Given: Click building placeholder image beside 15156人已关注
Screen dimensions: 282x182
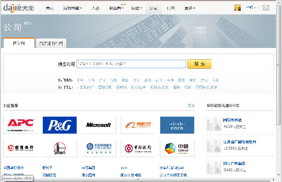Looking at the screenshot, I should pyautogui.click(x=214, y=145).
